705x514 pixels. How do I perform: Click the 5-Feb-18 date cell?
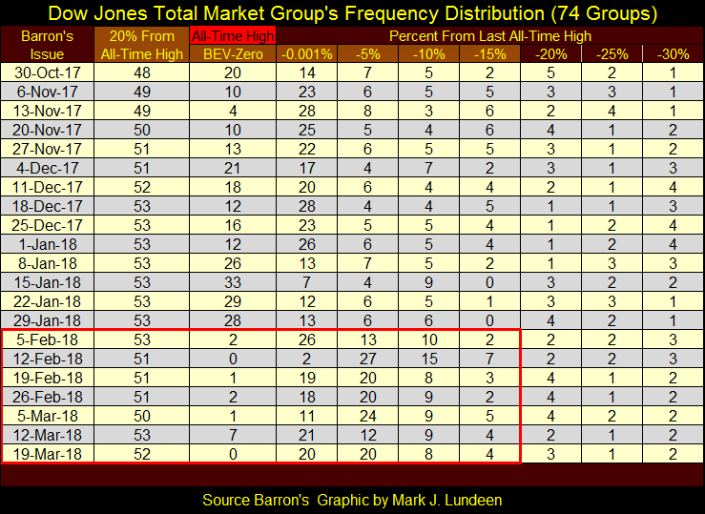[x=48, y=340]
